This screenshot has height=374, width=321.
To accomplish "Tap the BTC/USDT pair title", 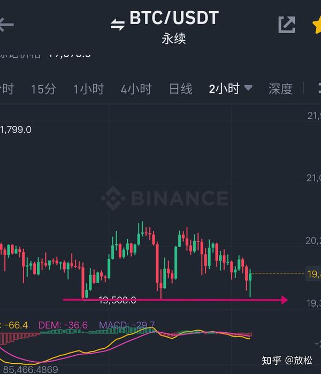I will 174,18.
